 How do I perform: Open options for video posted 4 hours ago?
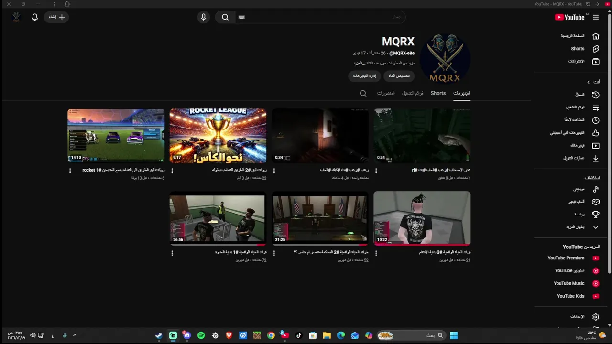click(274, 171)
